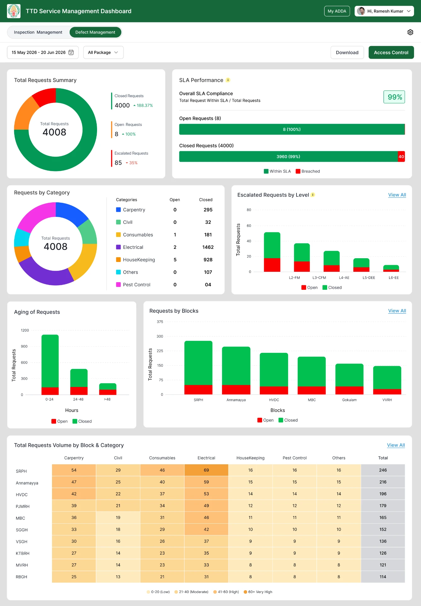Screen dimensions: 421x606
Task: Click View All for Escalated Requests by Level
Action: pos(397,195)
